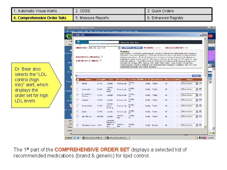Select the '3. Quick Orders' tab

point(178,11)
